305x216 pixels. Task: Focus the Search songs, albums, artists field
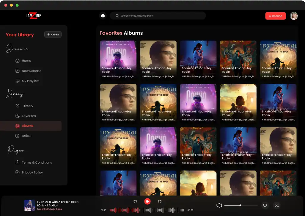coord(158,16)
